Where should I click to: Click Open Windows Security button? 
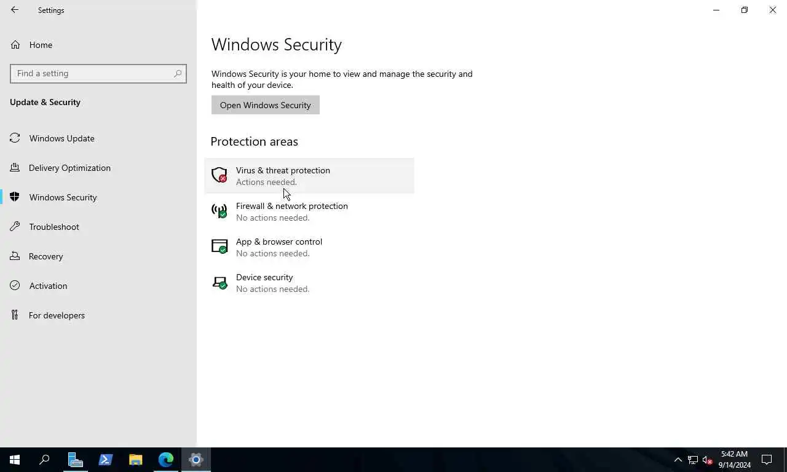[266, 105]
